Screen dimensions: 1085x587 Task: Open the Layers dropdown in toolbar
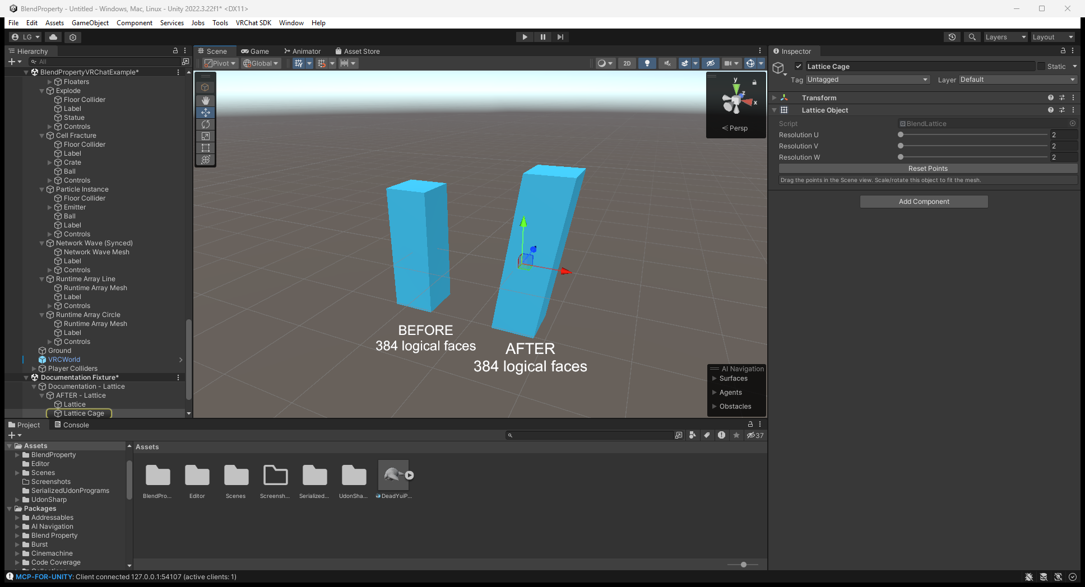1006,37
